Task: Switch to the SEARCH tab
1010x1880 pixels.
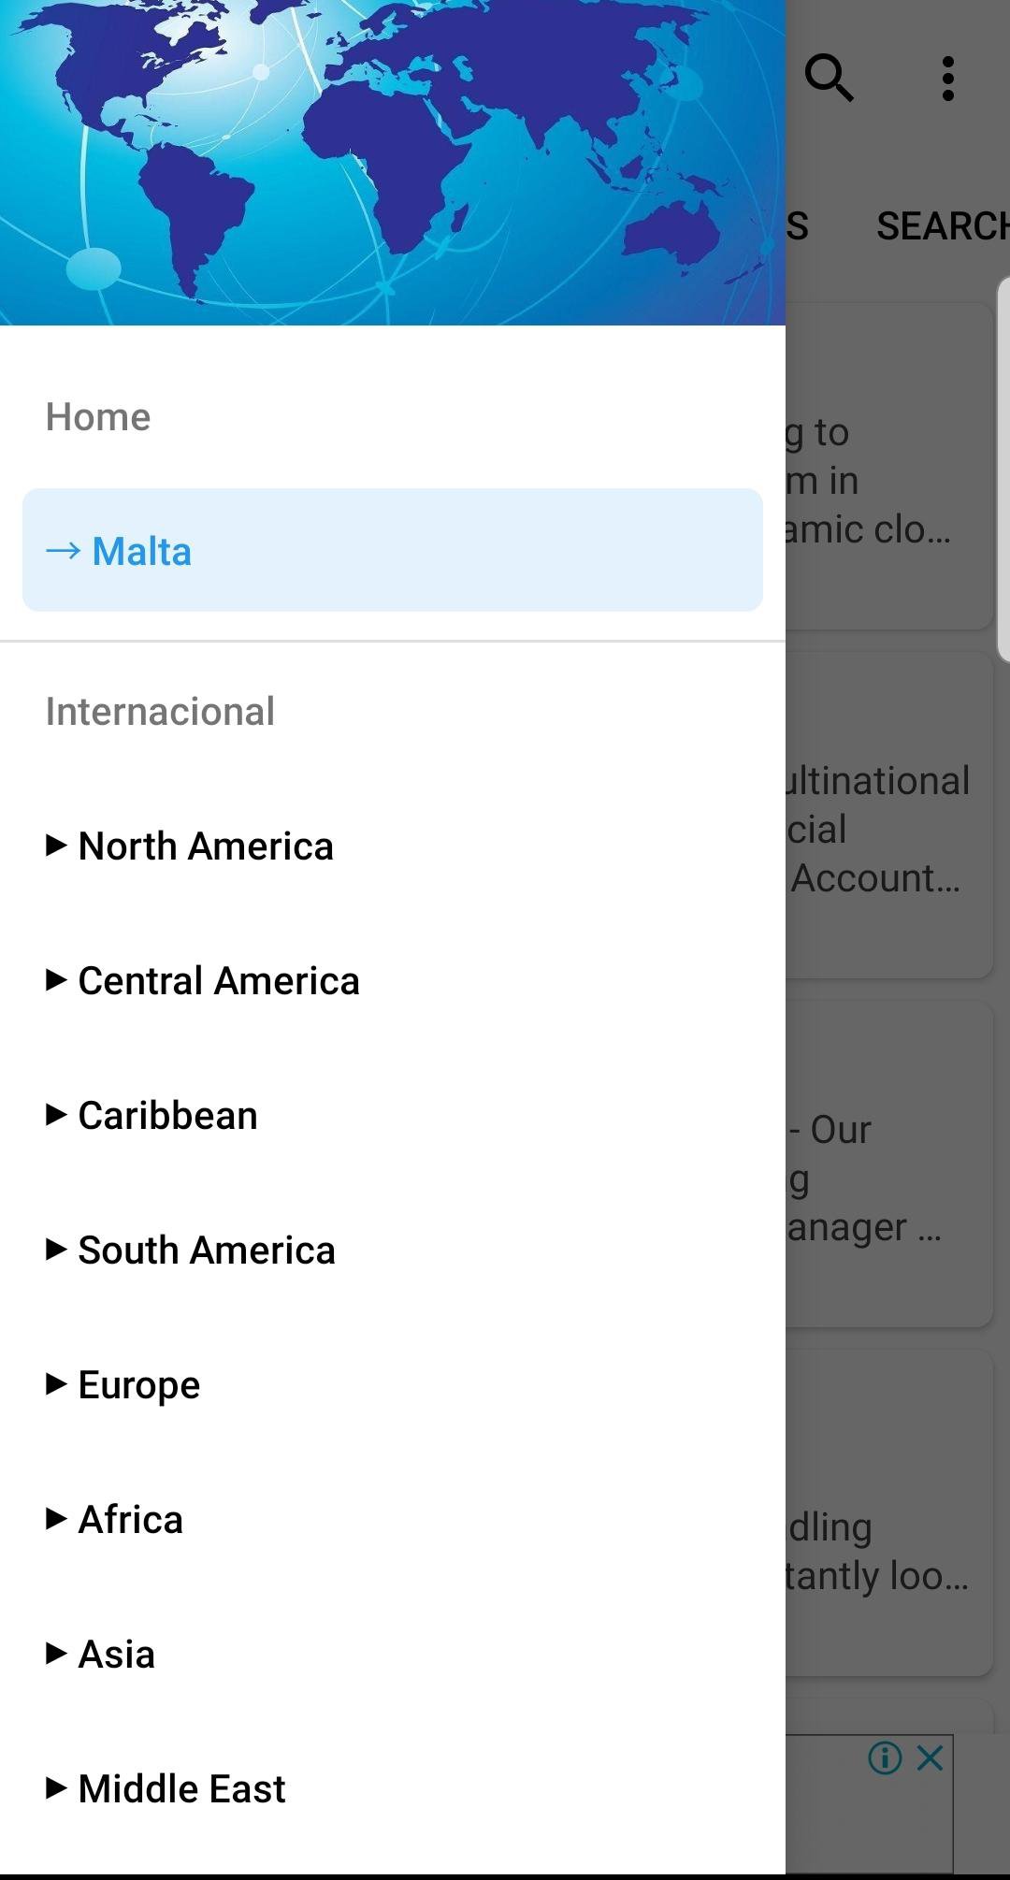Action: tap(941, 226)
